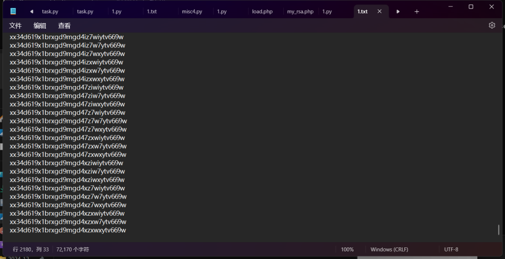Add a new tab with the plus icon
Screen dimensions: 505x259
[x=417, y=12]
